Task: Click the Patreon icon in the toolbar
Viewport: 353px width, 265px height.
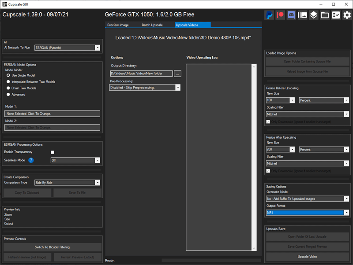Action: click(x=280, y=15)
